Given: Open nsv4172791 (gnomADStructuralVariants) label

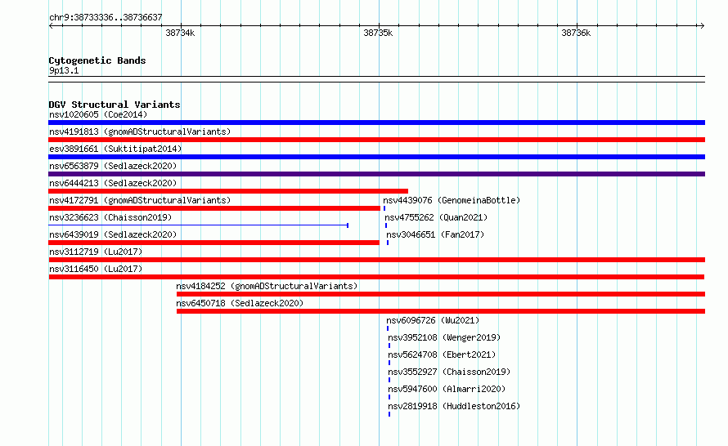Looking at the screenshot, I should pos(140,200).
